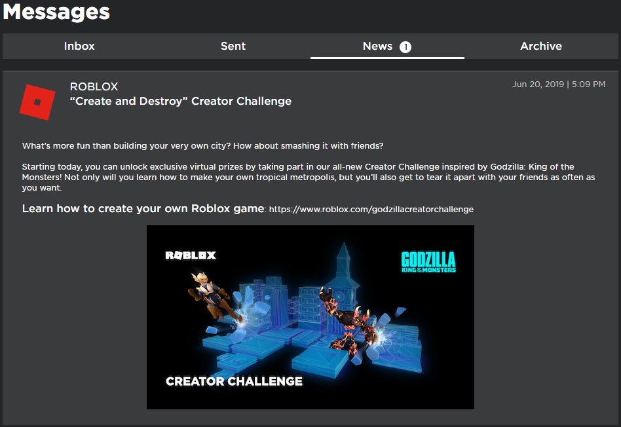Click the Godzilla King of the Monsters logo
The height and width of the screenshot is (427, 621).
(428, 261)
